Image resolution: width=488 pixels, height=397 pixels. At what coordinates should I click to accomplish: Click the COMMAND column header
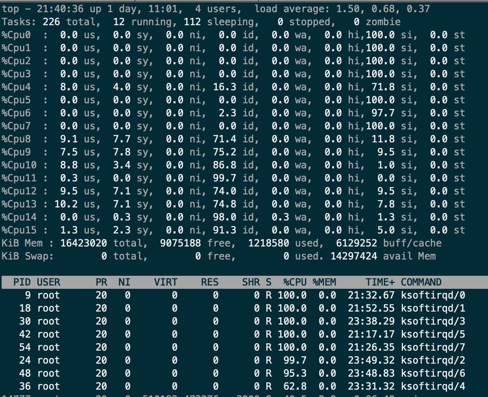pos(421,282)
